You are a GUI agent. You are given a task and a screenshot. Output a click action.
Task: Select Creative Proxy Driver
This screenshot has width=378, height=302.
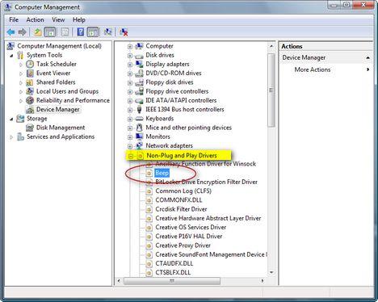coord(183,245)
